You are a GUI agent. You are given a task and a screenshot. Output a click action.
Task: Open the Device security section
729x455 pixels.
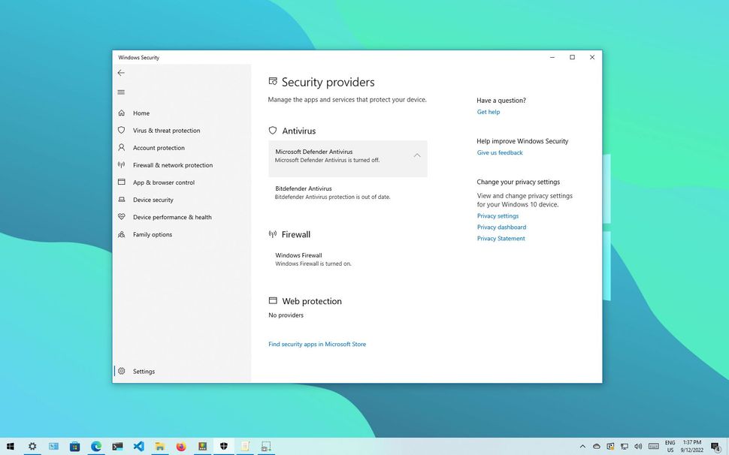pos(153,199)
